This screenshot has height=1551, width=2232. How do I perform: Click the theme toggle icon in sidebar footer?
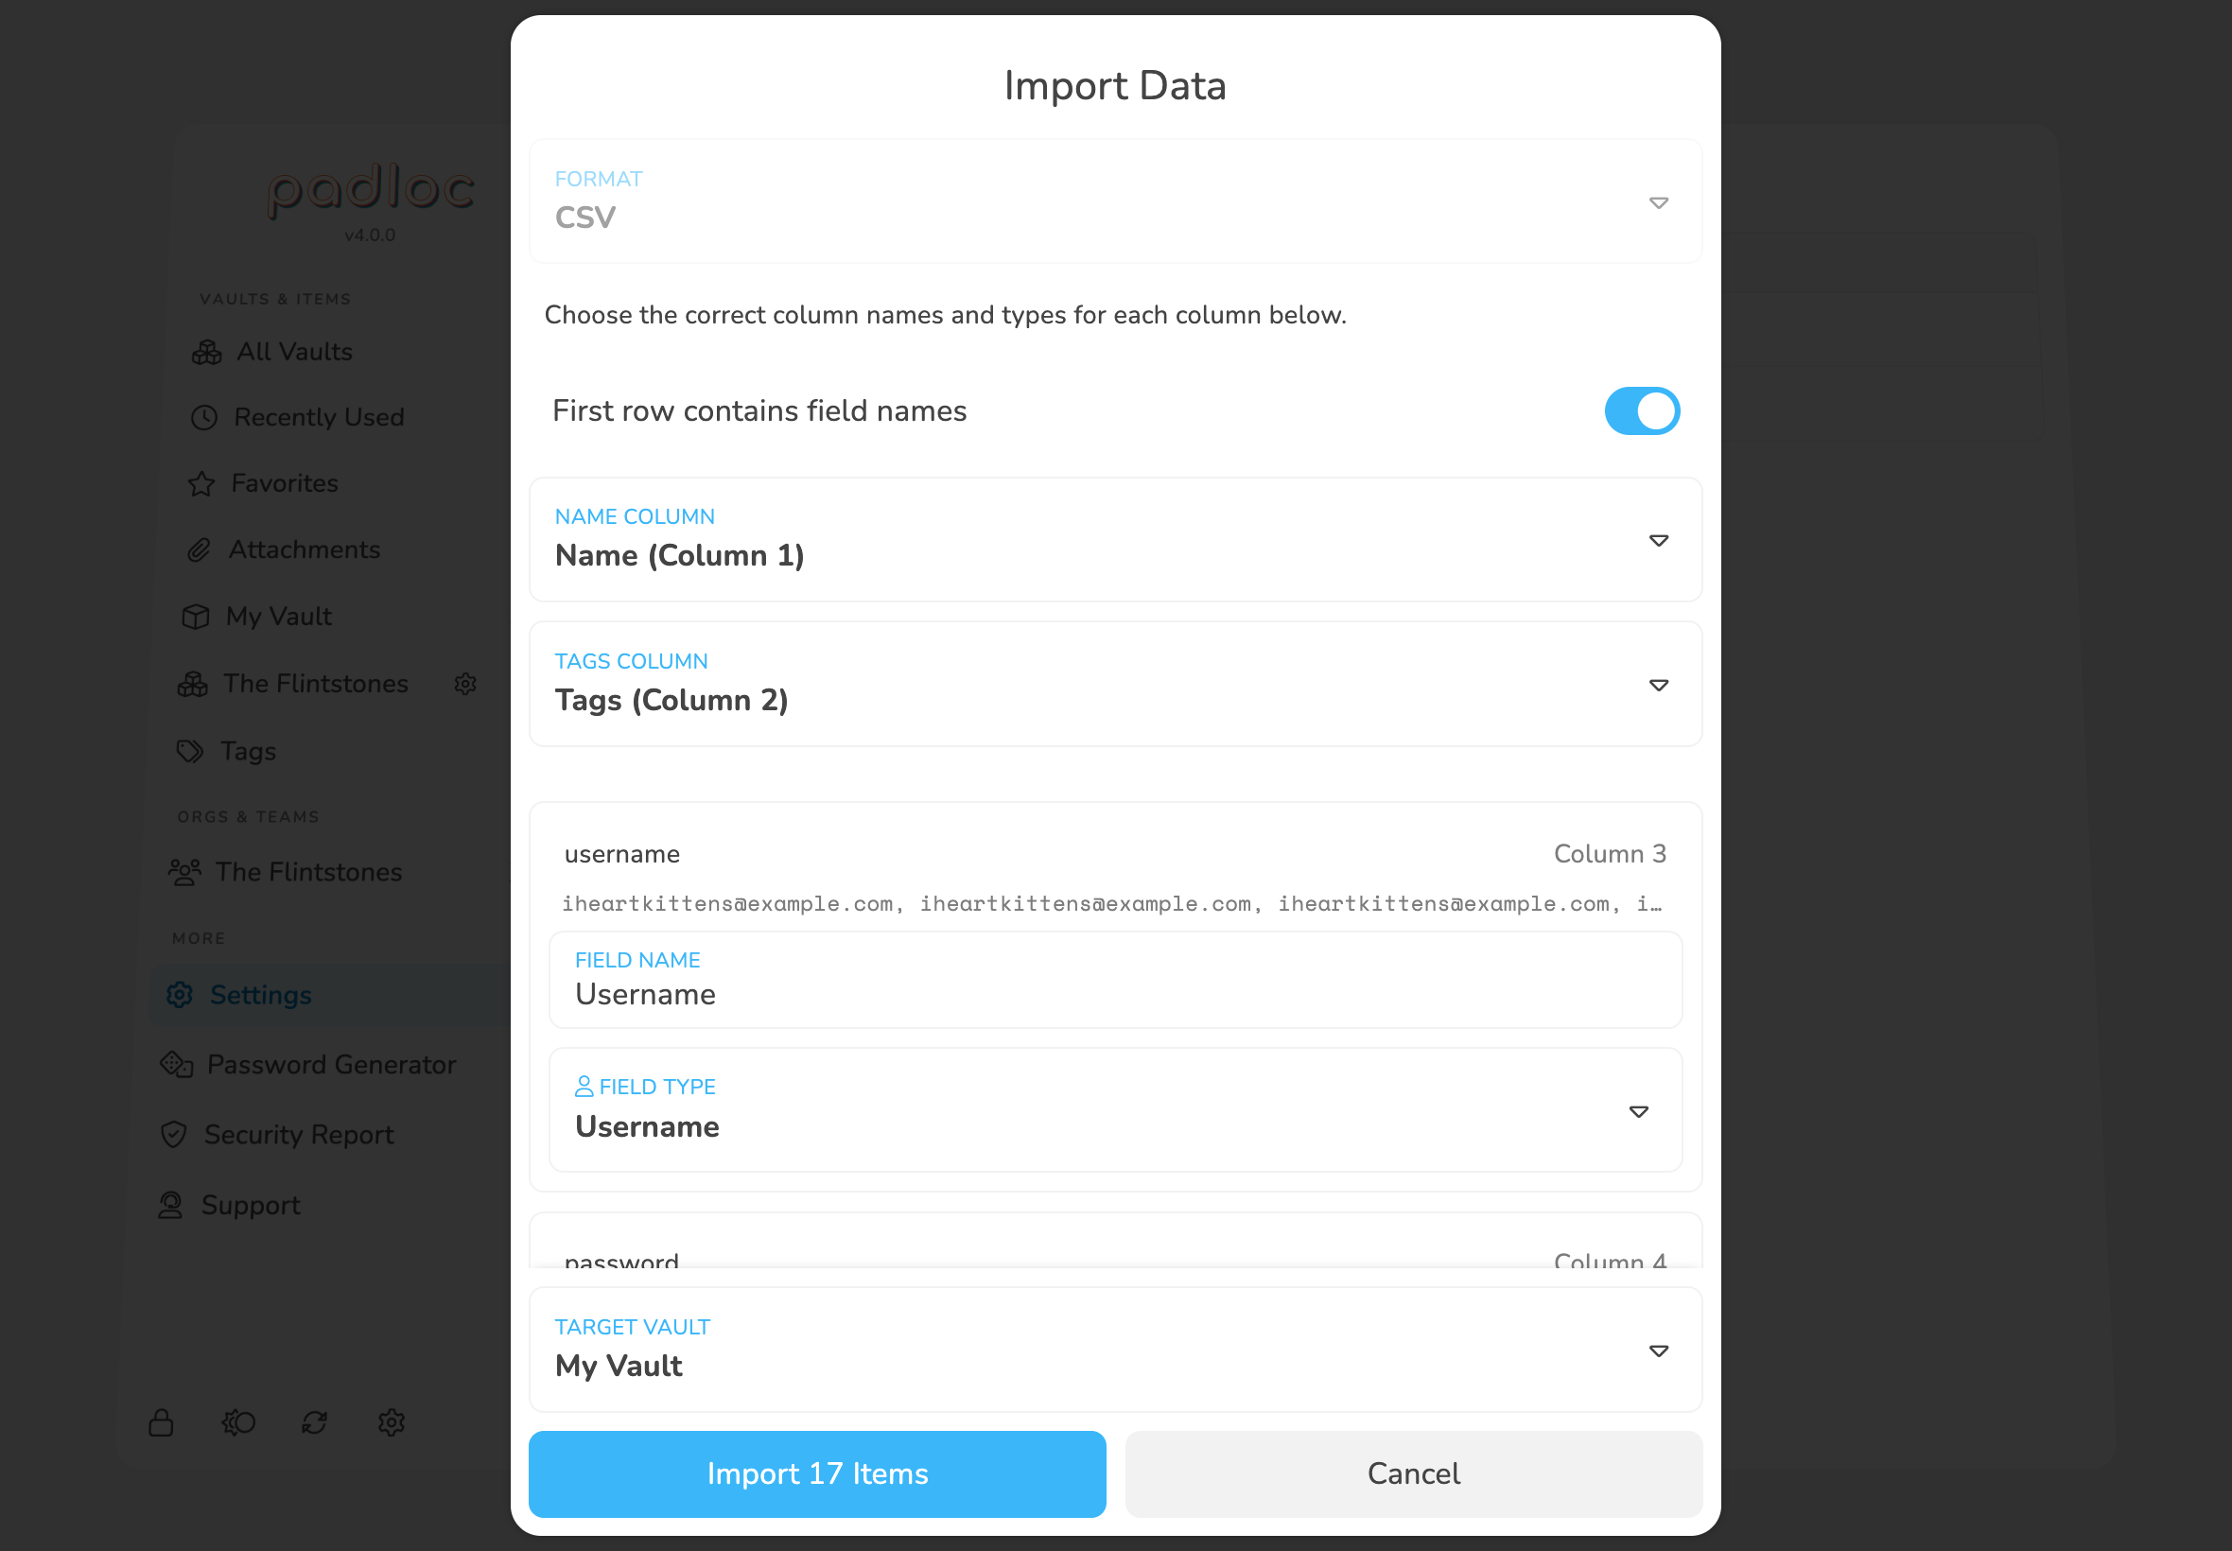[x=238, y=1422]
